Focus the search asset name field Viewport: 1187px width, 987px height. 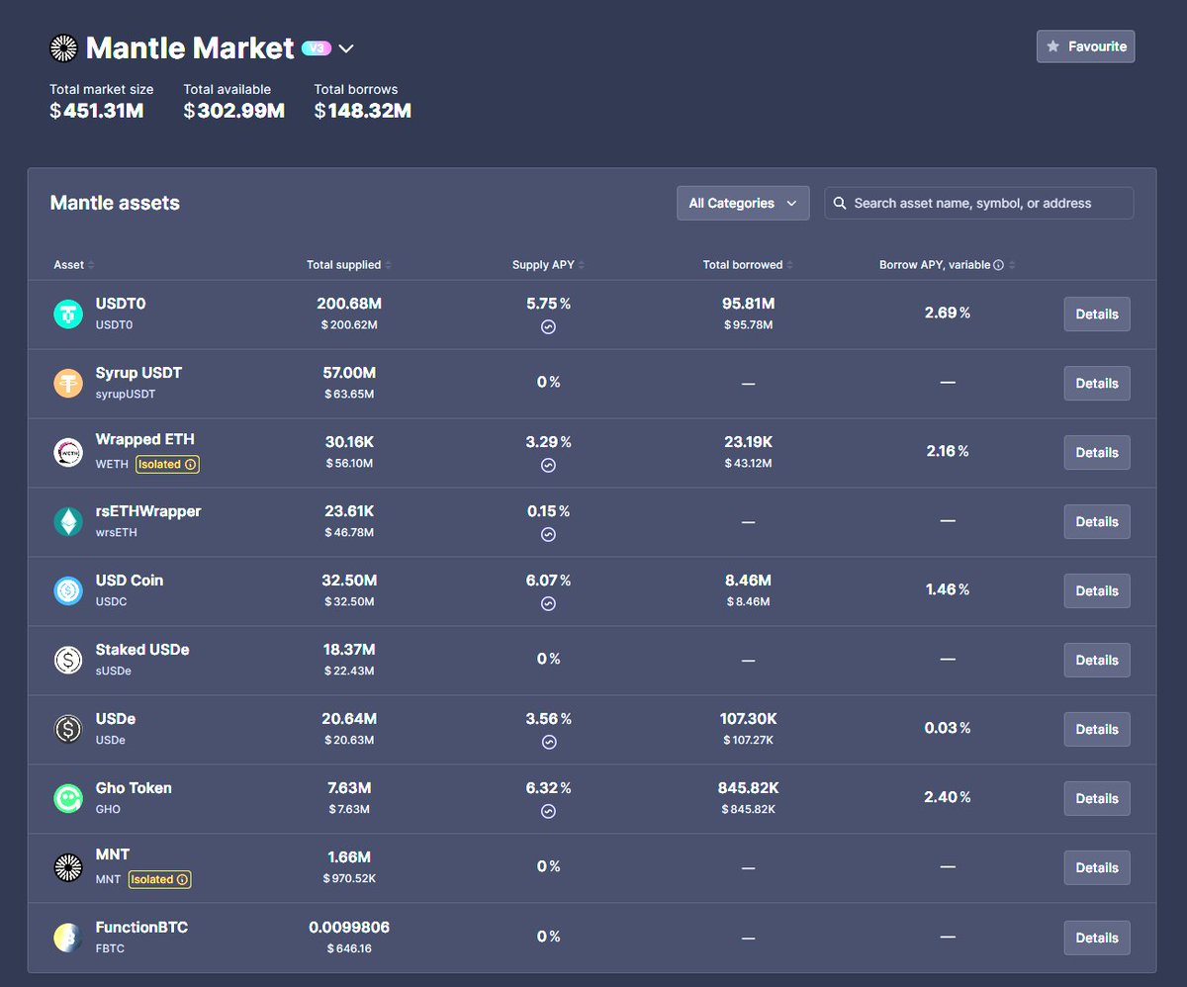click(x=989, y=203)
